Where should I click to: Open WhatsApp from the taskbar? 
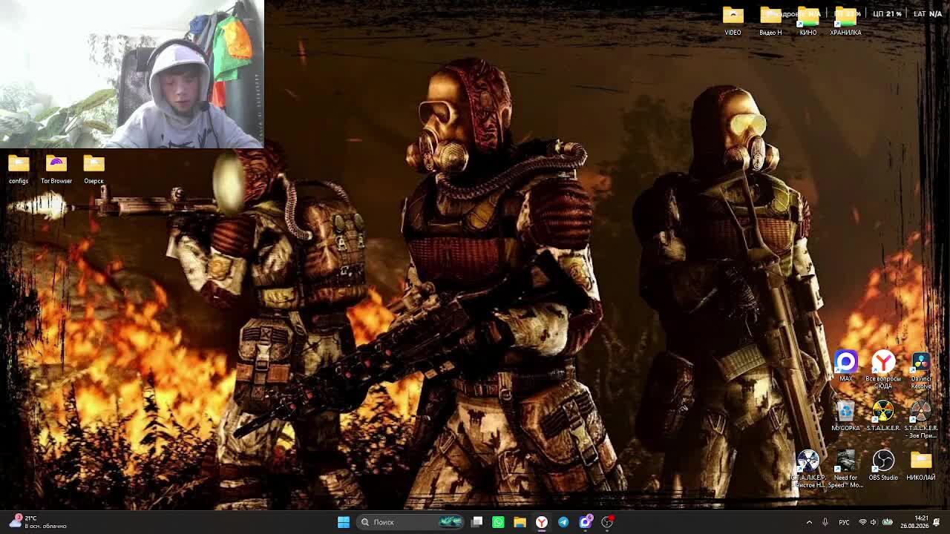tap(498, 522)
